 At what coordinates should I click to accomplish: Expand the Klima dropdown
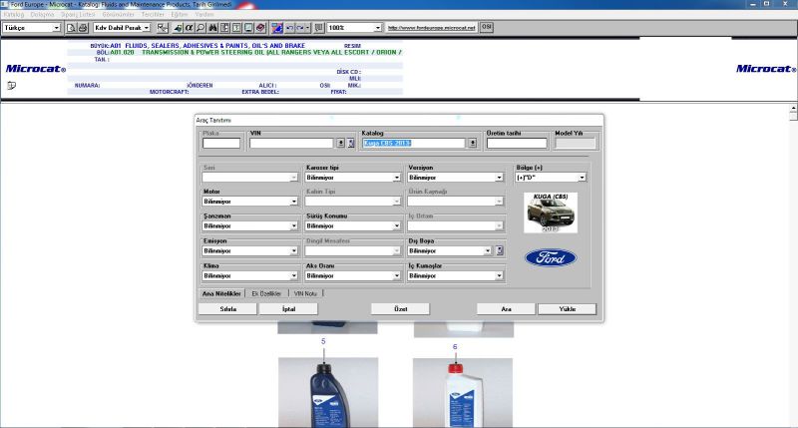pos(293,275)
